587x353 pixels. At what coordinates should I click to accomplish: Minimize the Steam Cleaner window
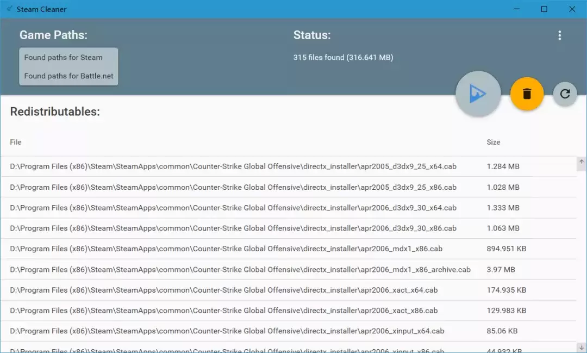(x=517, y=9)
